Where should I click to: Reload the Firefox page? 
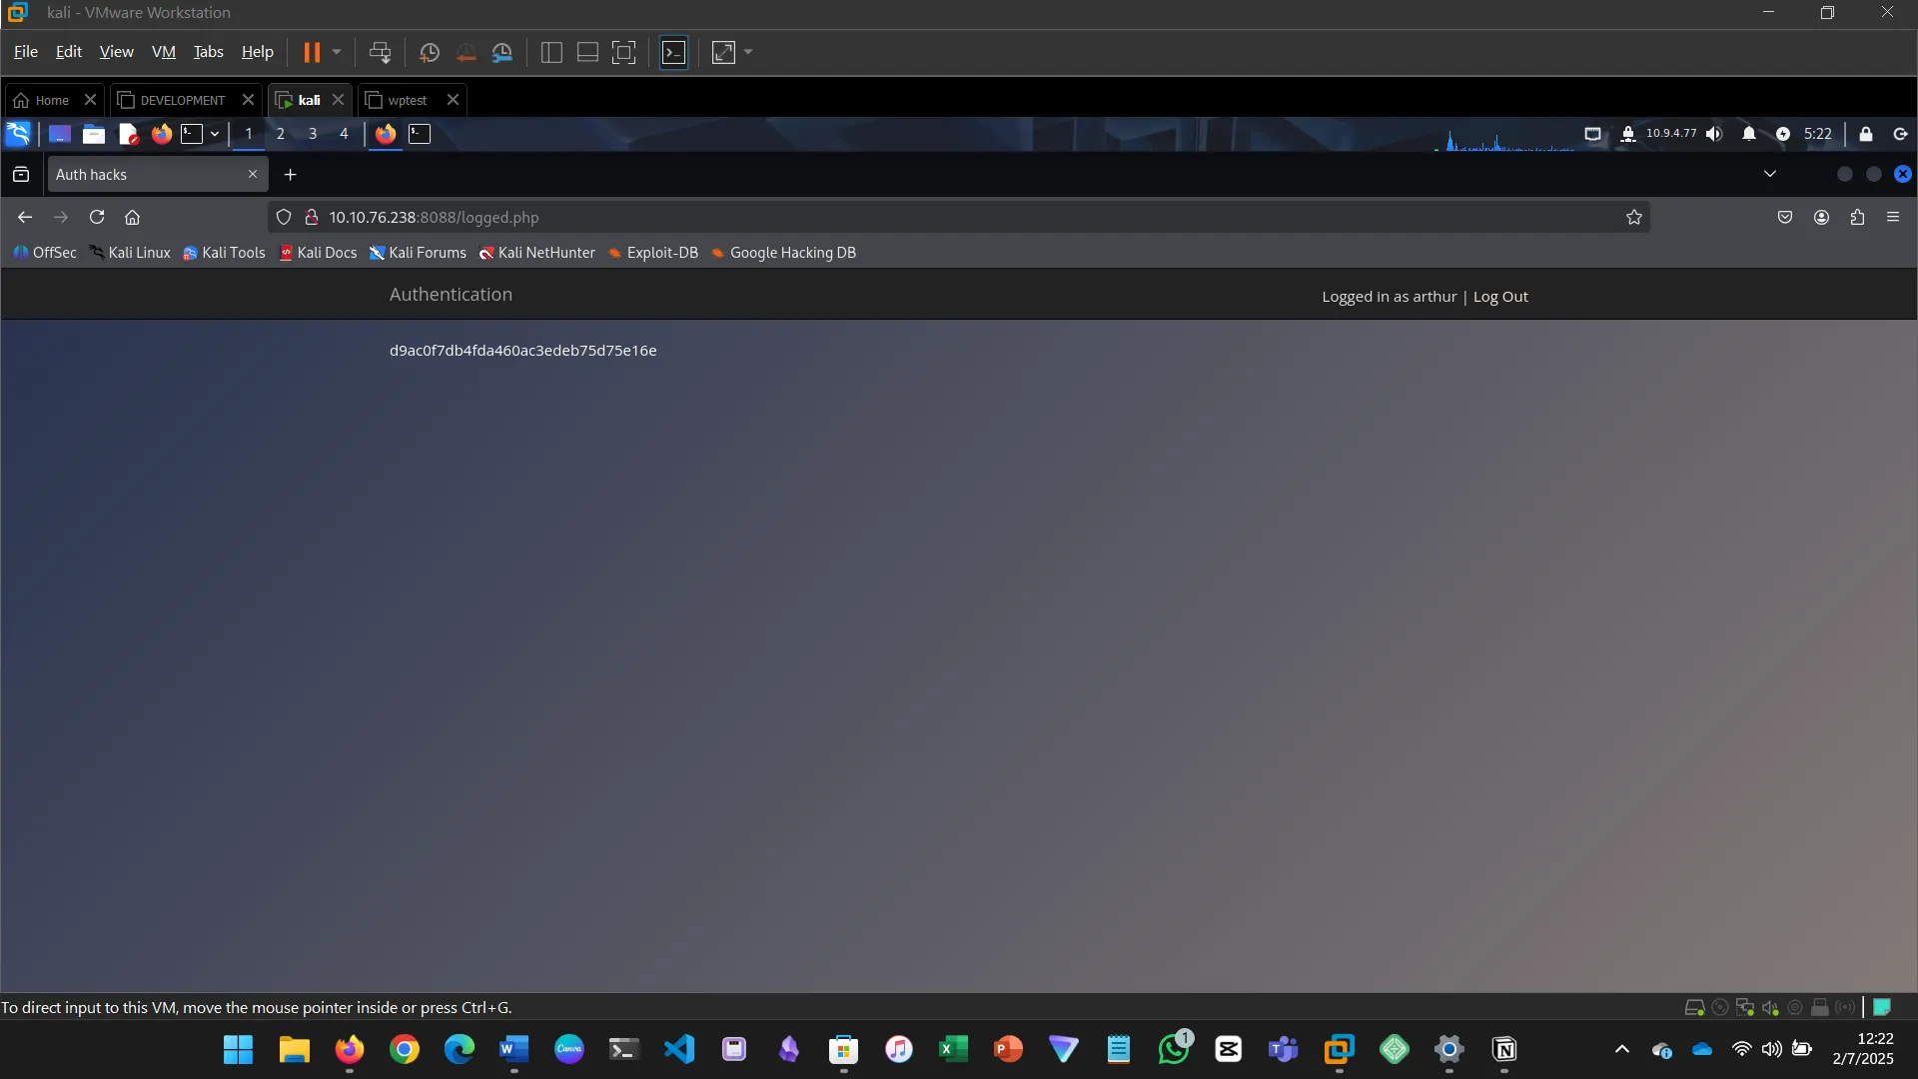[97, 217]
